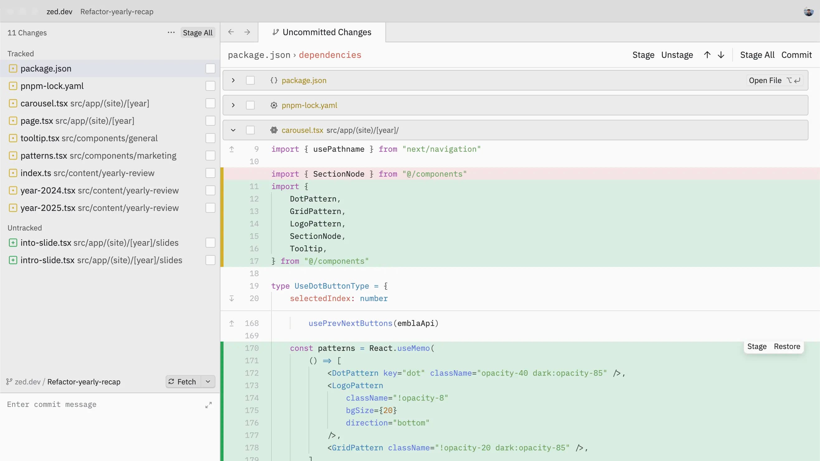Click the forward navigation arrow icon

coord(247,32)
